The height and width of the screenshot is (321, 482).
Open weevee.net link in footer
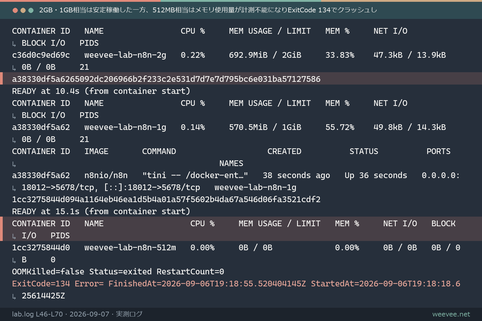point(451,314)
